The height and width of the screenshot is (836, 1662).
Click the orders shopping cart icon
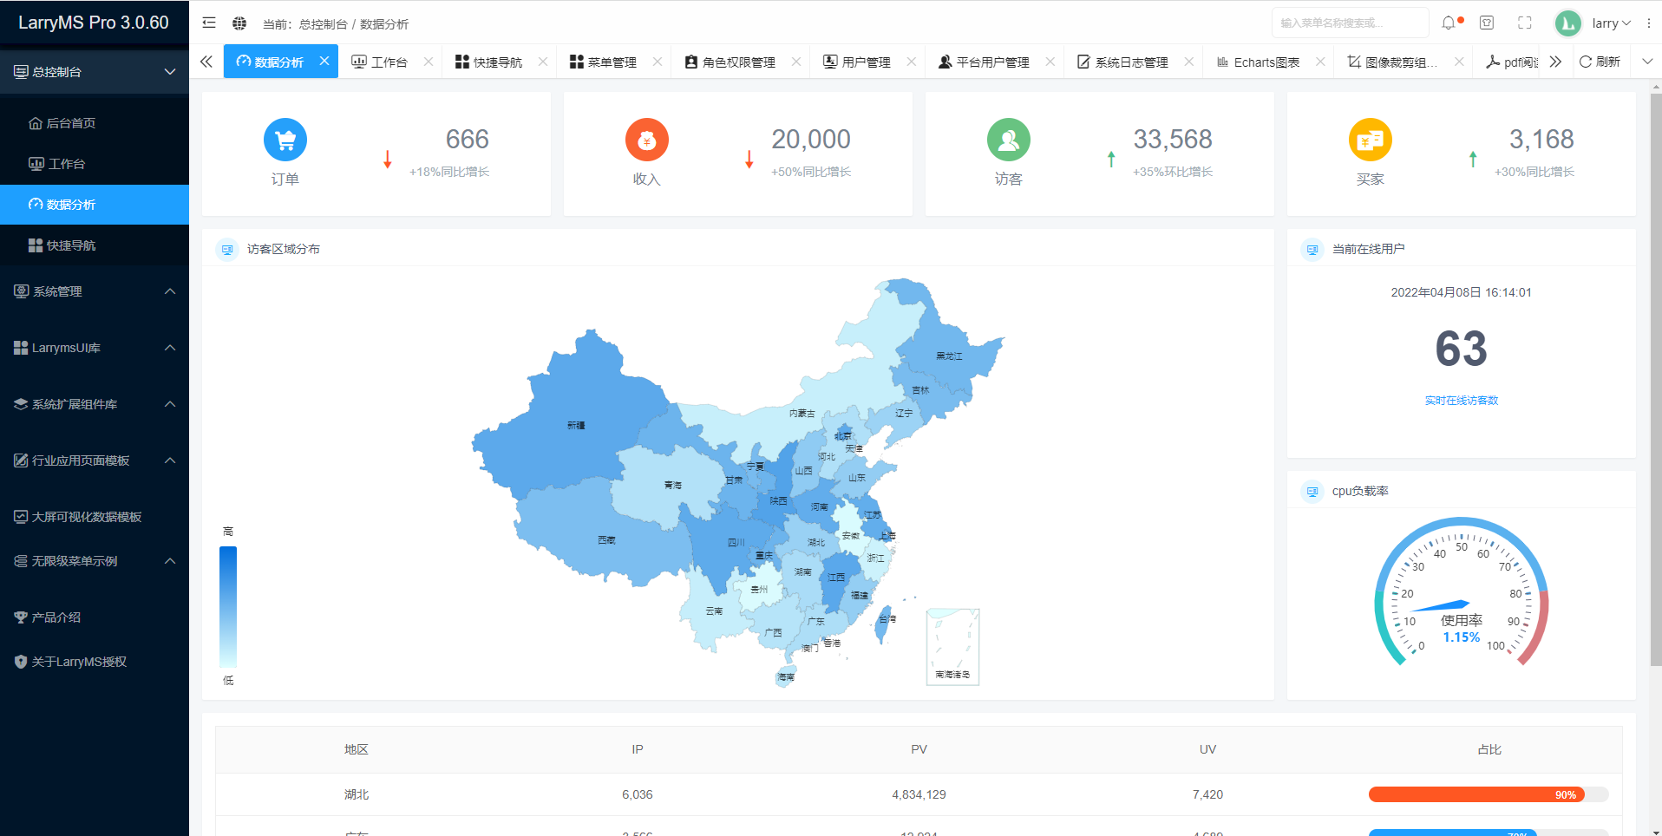pyautogui.click(x=285, y=140)
